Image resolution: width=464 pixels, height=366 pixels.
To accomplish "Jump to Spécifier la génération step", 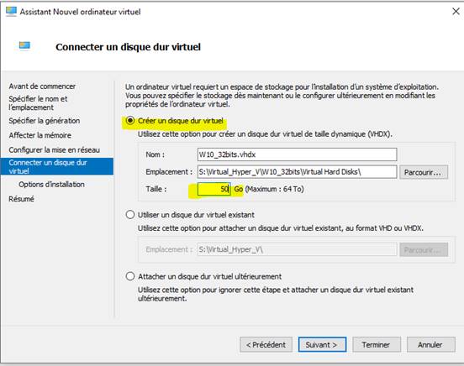I will click(x=45, y=121).
